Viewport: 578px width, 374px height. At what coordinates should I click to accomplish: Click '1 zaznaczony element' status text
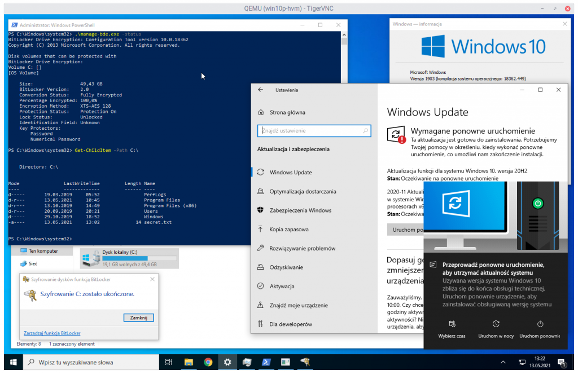coord(72,344)
